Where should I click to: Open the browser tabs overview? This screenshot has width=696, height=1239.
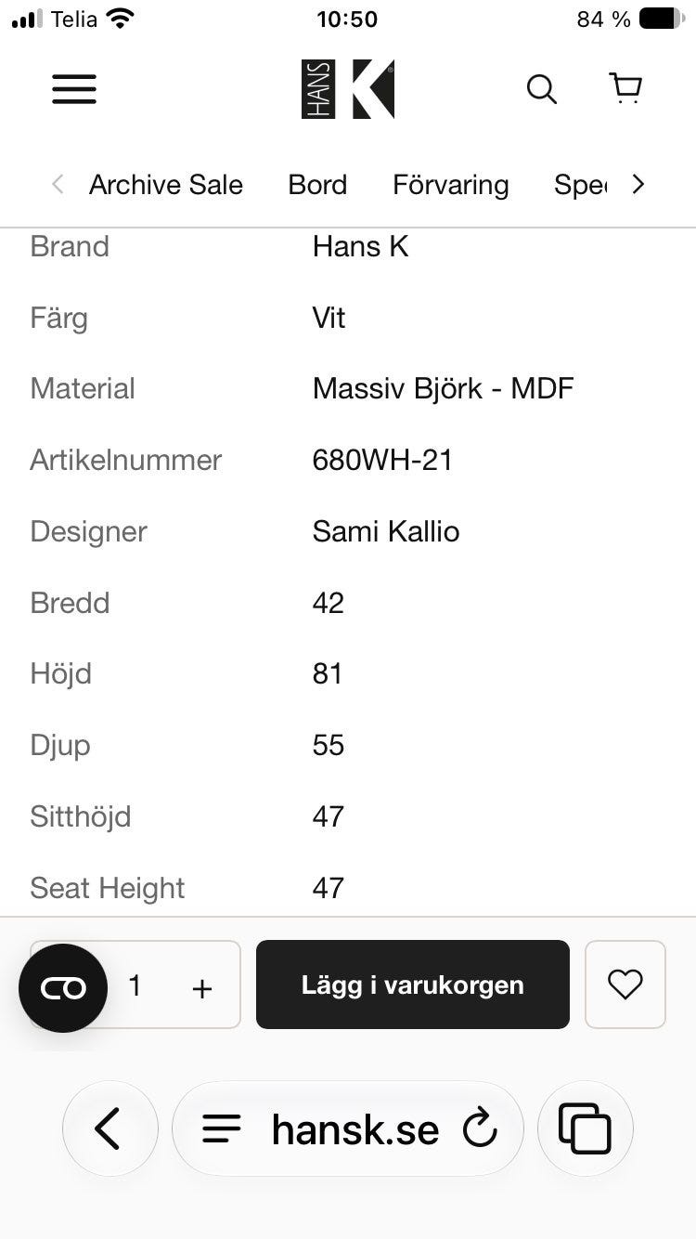pos(586,1129)
